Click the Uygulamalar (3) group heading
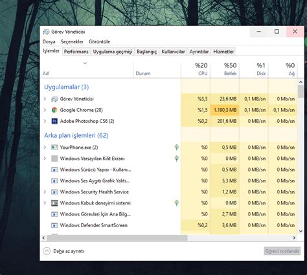This screenshot has height=275, width=307. coord(67,87)
